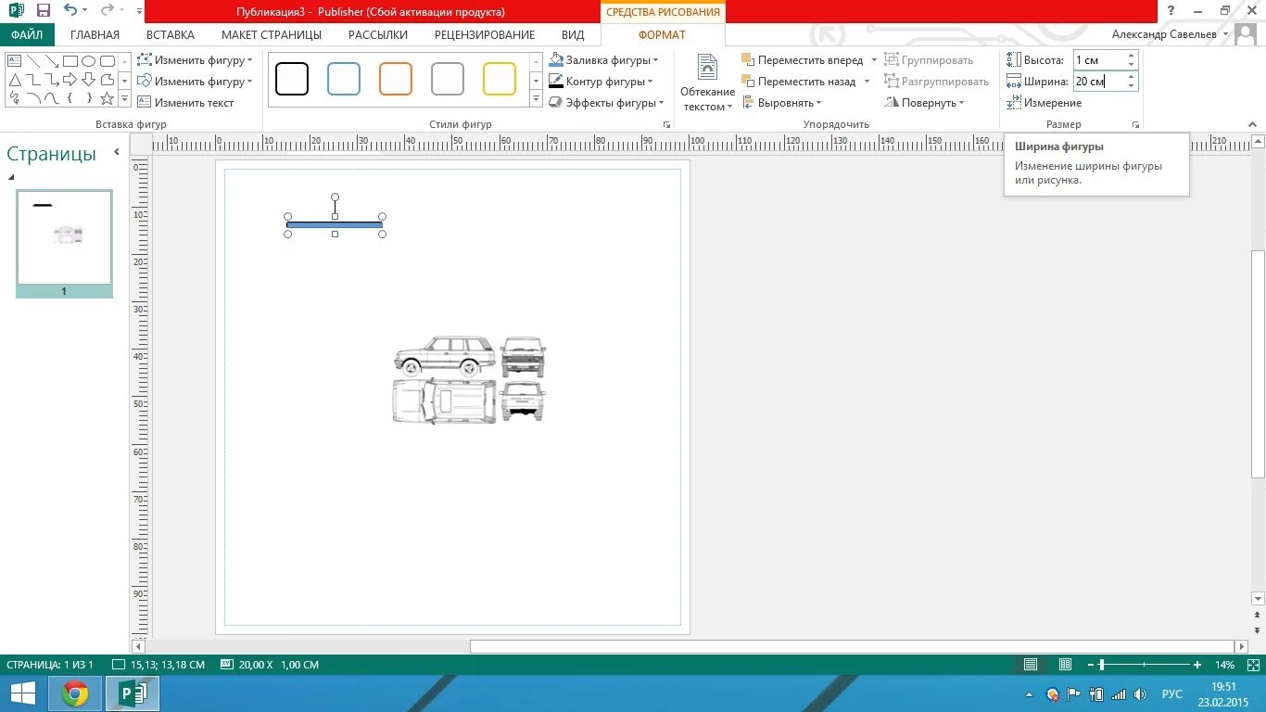Expand the shape styles gallery

click(x=536, y=99)
